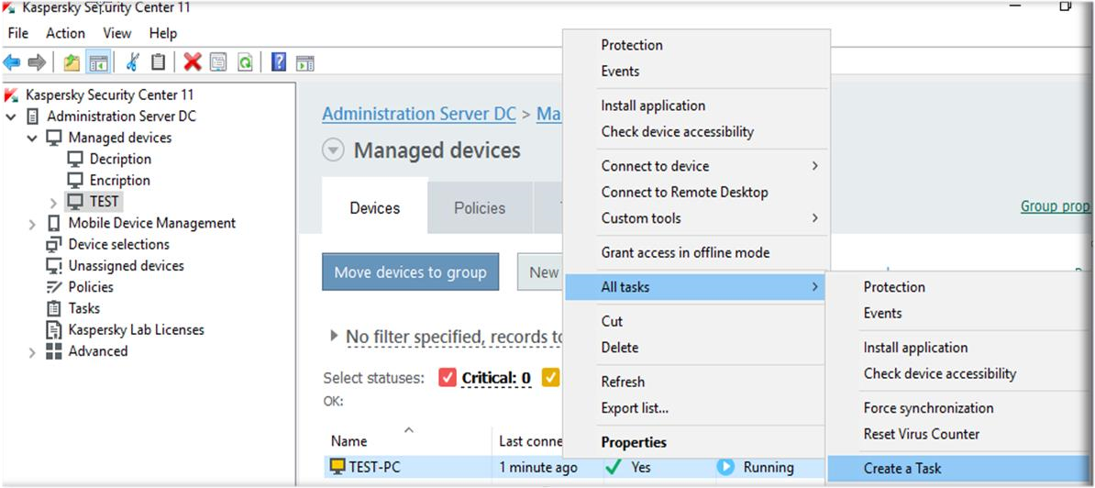The height and width of the screenshot is (488, 1095).
Task: Click the gray Forward arrow in toolbar
Action: click(37, 62)
